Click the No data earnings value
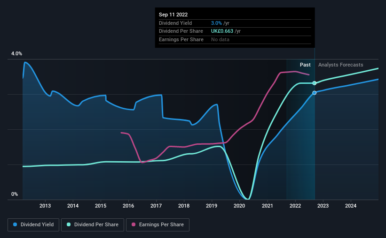This screenshot has height=238, width=386. [220, 39]
